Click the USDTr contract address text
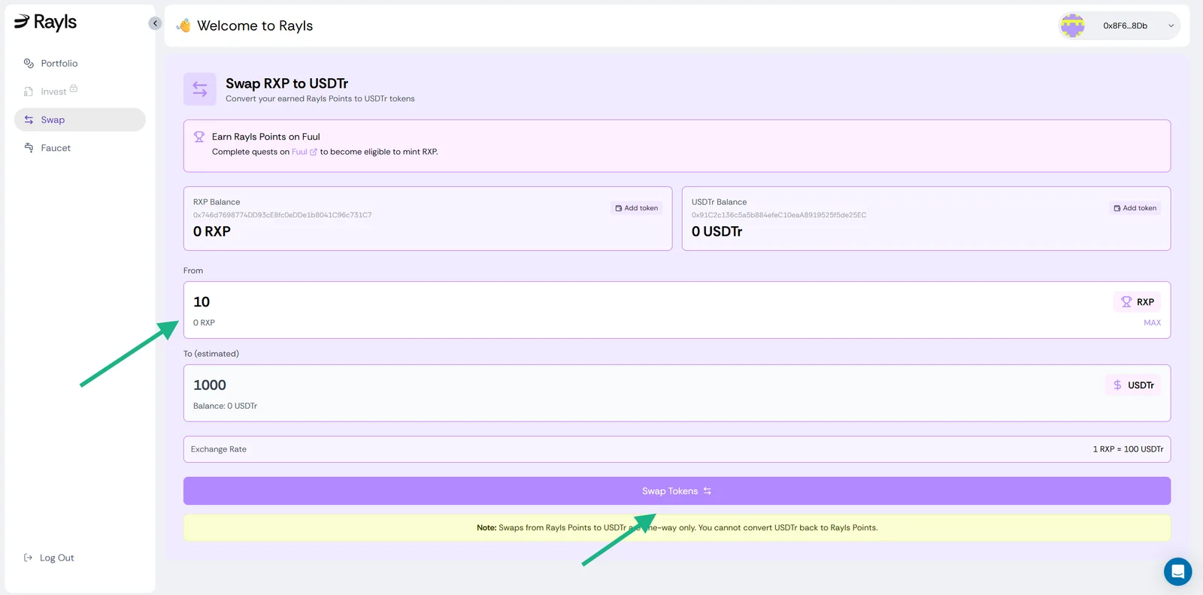 [x=779, y=215]
